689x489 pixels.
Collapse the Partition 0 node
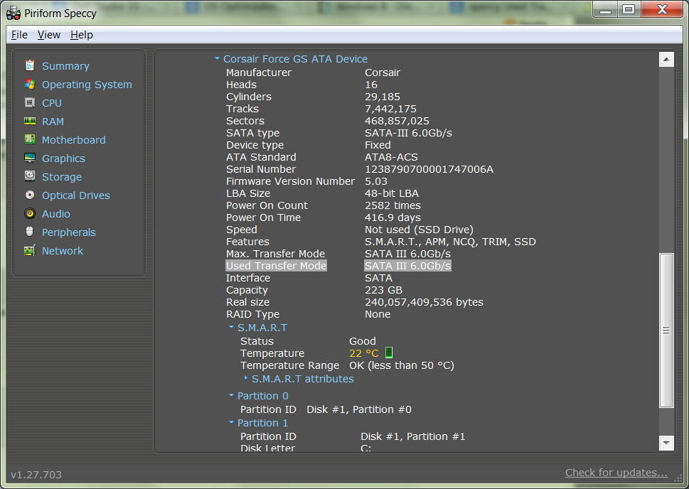pyautogui.click(x=231, y=395)
